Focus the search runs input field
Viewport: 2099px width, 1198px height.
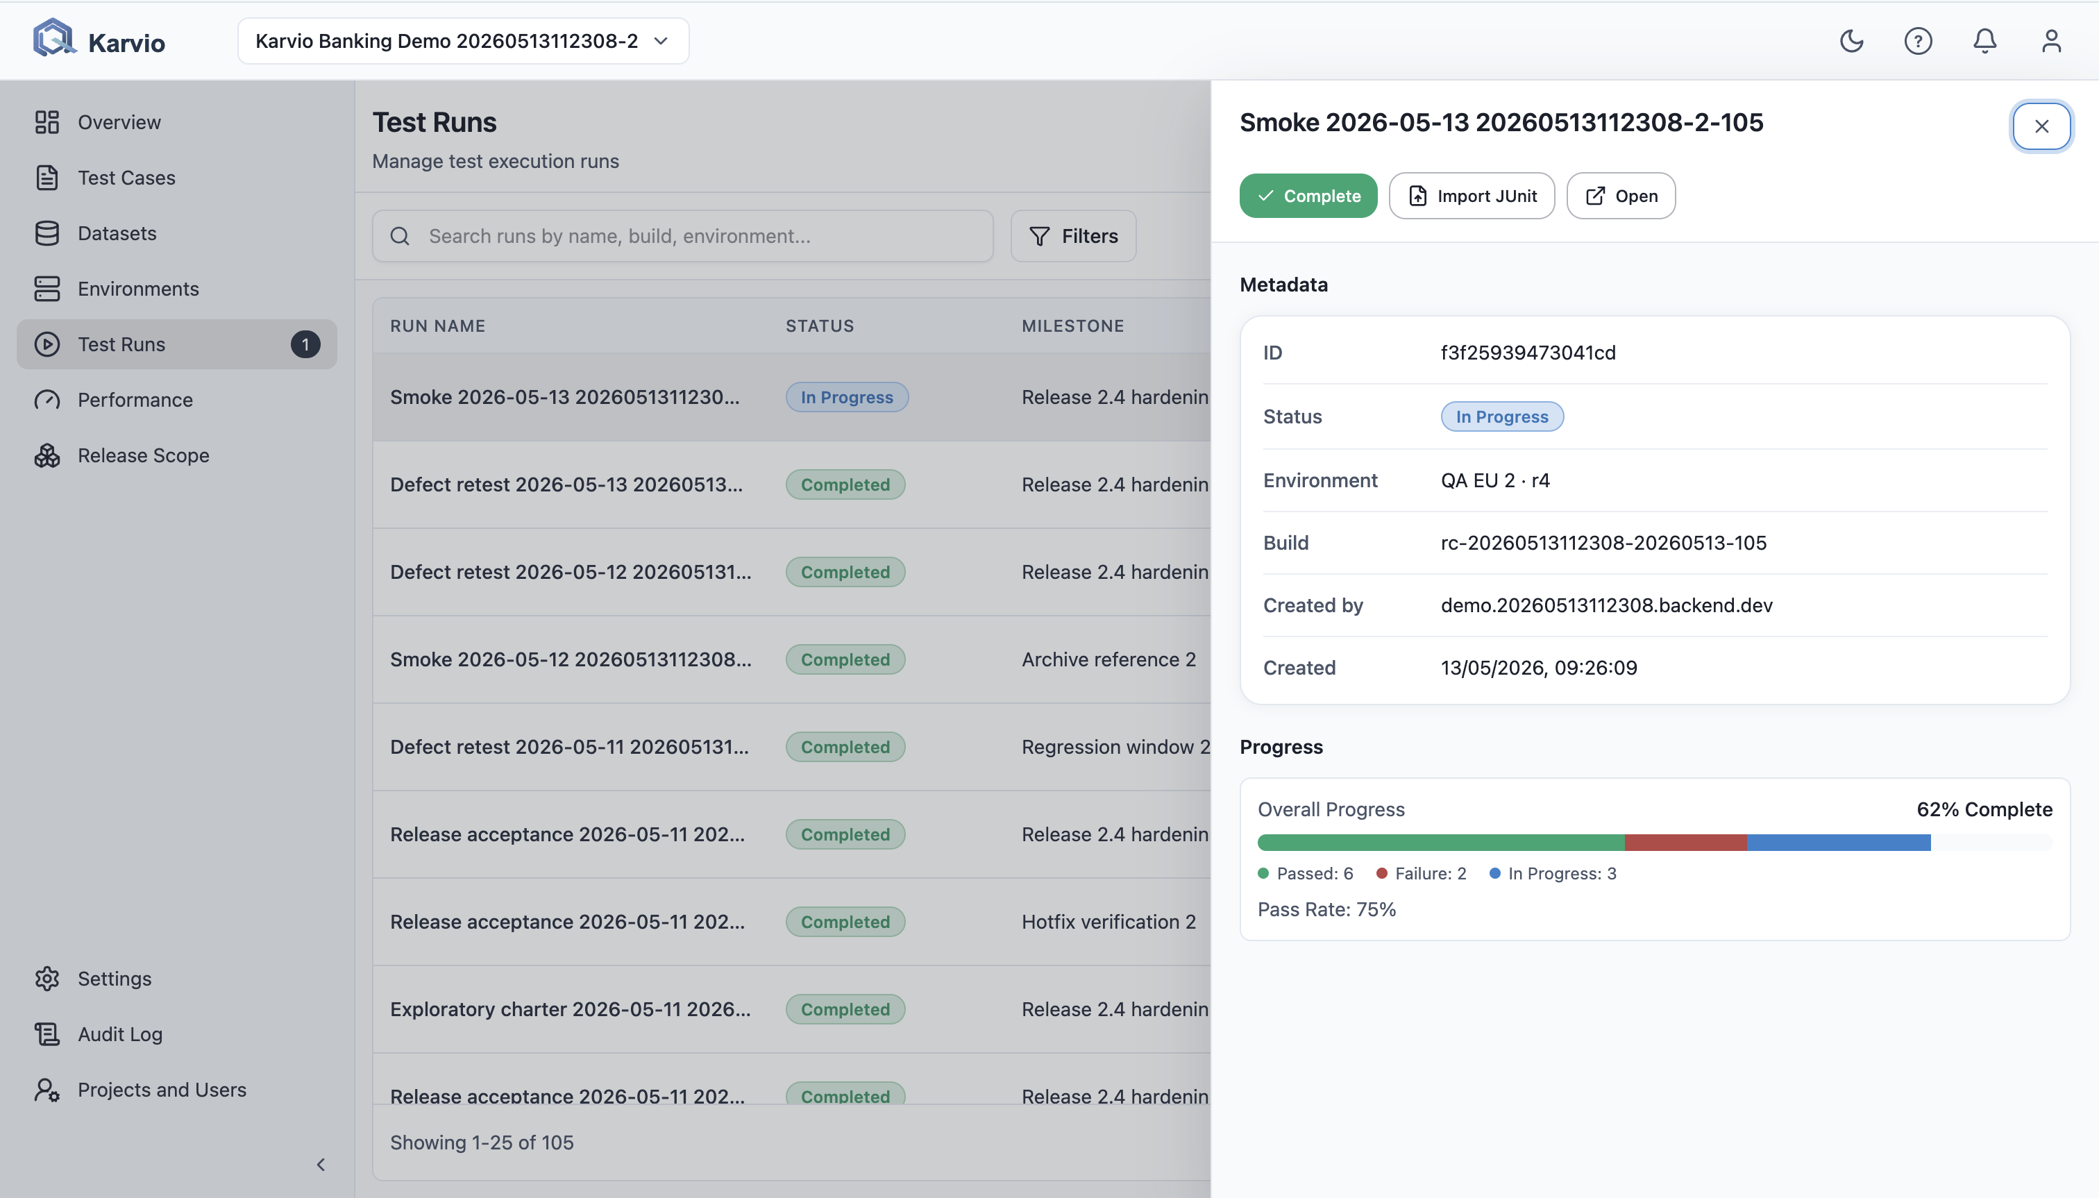pos(682,236)
